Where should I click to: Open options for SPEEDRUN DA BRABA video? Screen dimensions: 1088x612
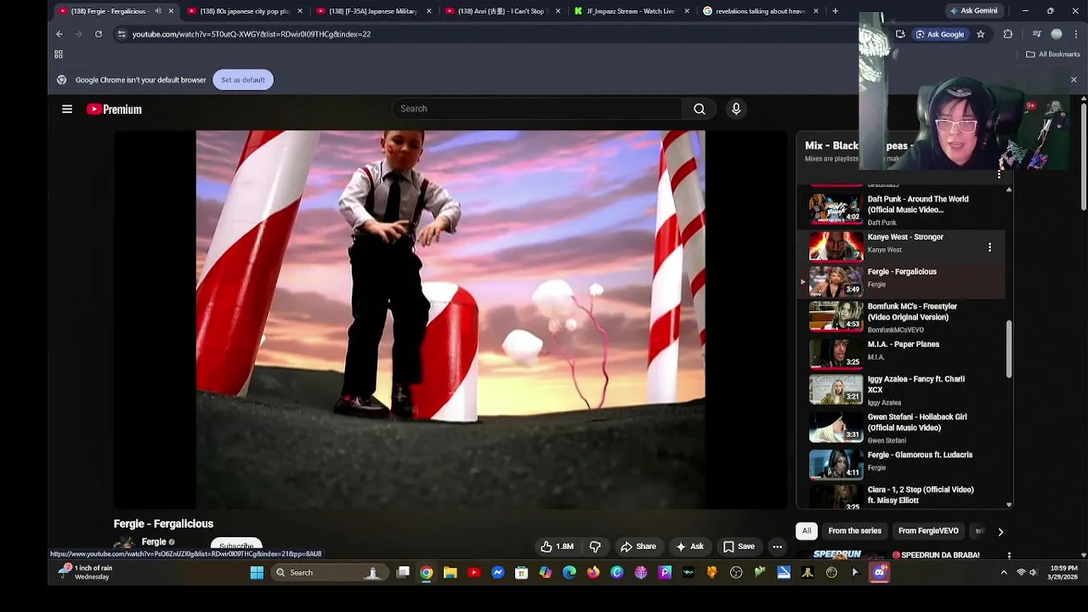pyautogui.click(x=1009, y=555)
